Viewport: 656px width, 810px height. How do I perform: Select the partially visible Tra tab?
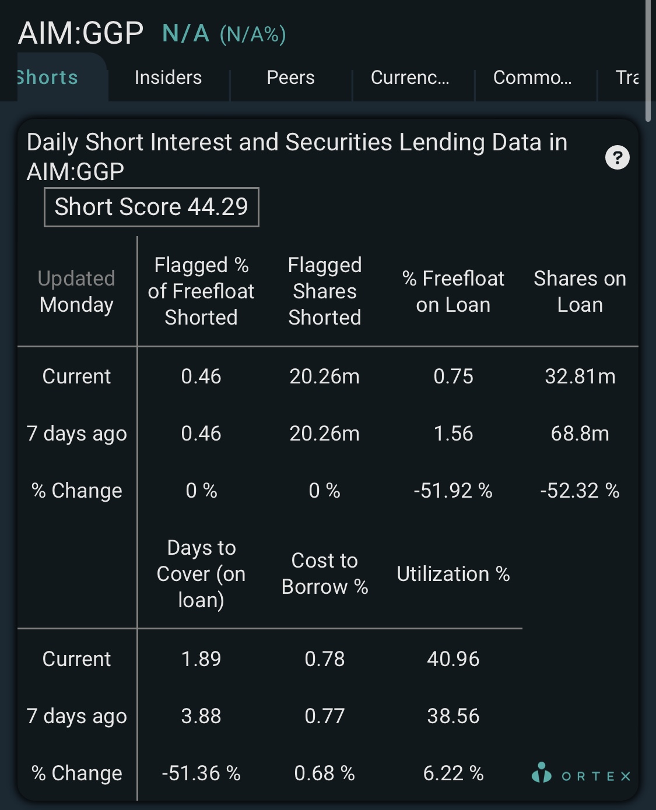627,78
